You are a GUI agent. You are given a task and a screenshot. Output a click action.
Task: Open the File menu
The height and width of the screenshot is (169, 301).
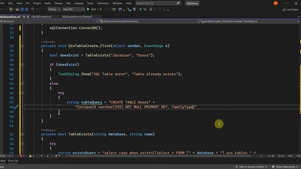pos(2,3)
